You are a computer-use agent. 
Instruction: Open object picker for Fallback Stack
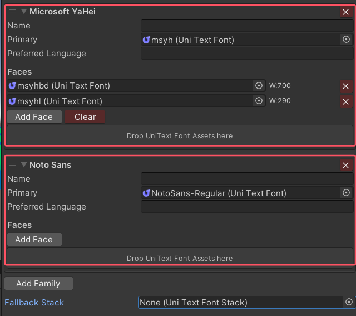click(349, 302)
